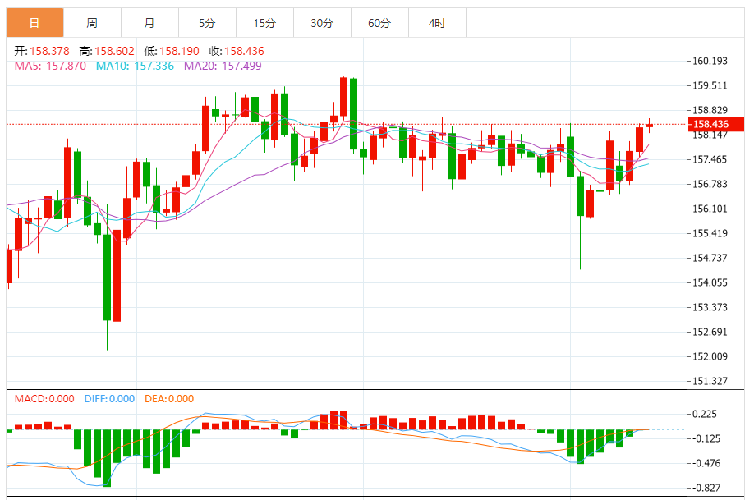754x500 pixels.
Task: Click the DIFF:0.000 label
Action: (109, 398)
